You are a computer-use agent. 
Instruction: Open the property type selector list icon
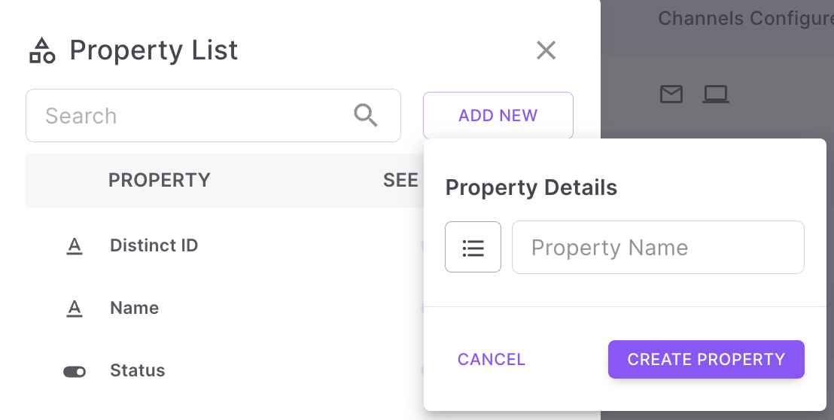(473, 247)
